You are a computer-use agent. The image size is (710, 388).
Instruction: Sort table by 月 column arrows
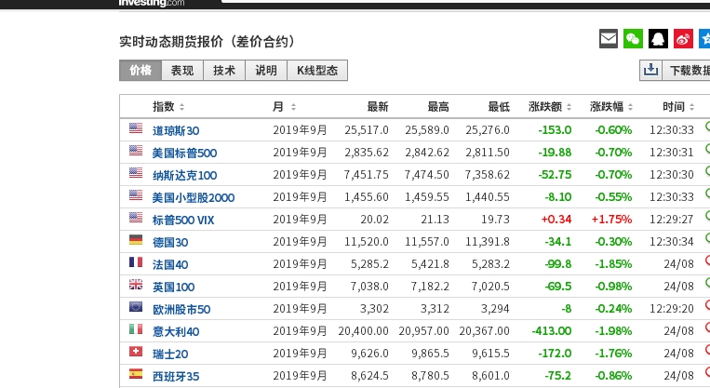(x=293, y=107)
